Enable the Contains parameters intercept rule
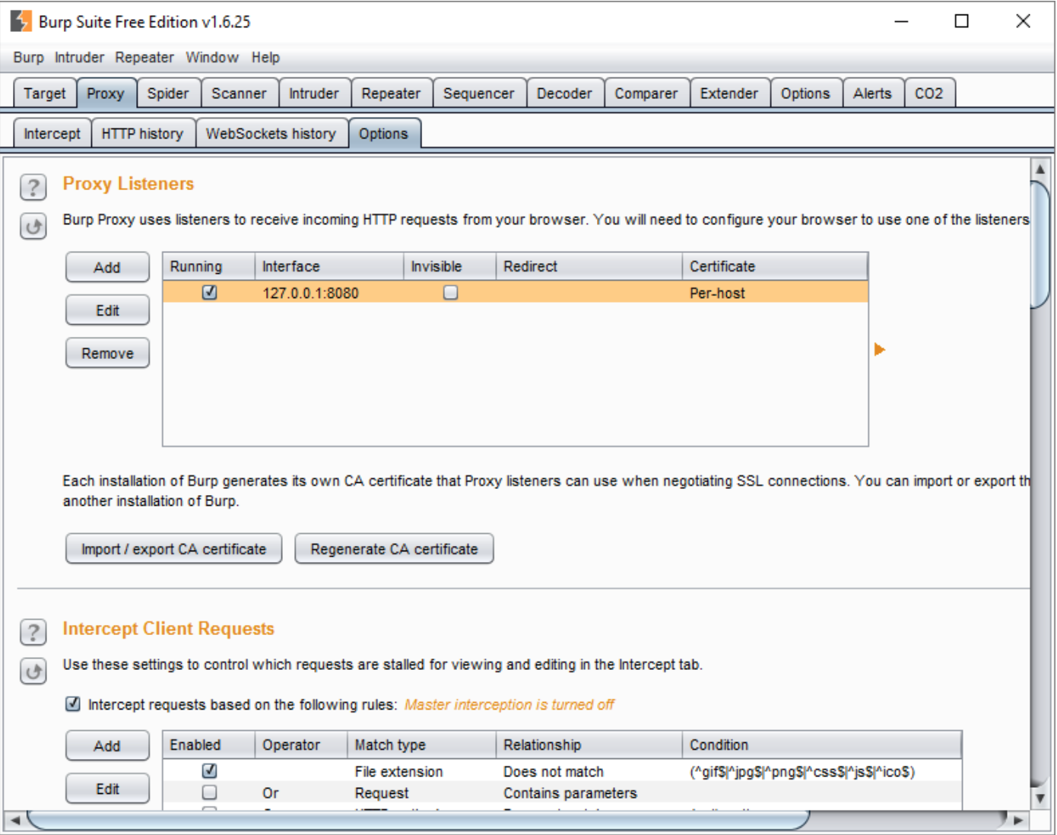This screenshot has width=1057, height=835. coord(210,792)
